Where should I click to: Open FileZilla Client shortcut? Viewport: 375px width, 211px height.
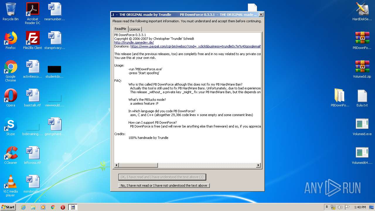(33, 41)
